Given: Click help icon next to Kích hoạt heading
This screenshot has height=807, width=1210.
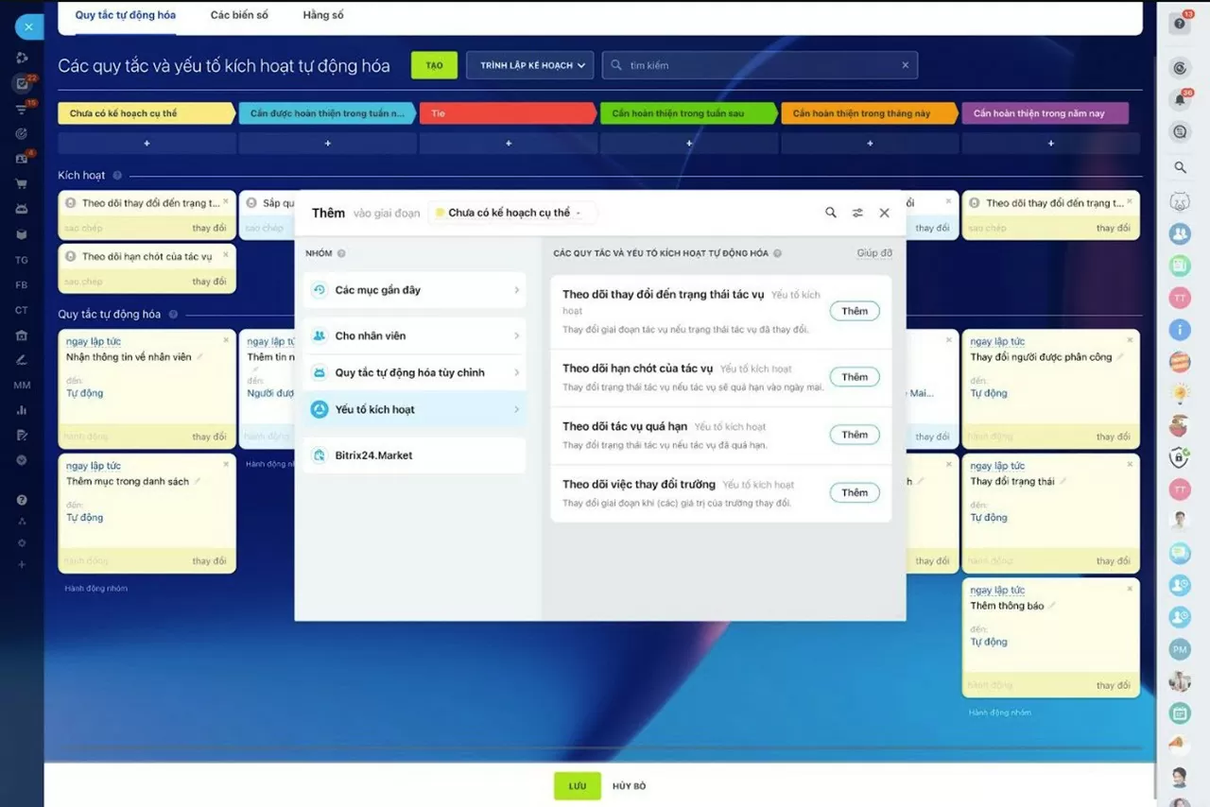Looking at the screenshot, I should pyautogui.click(x=117, y=176).
